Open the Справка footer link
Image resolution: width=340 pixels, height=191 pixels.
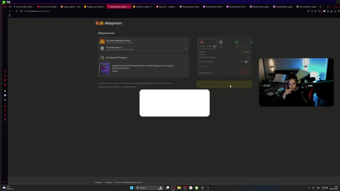coord(109,183)
